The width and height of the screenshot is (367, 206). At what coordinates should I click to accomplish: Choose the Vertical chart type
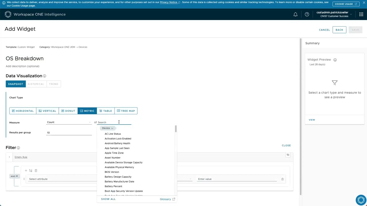(47, 111)
